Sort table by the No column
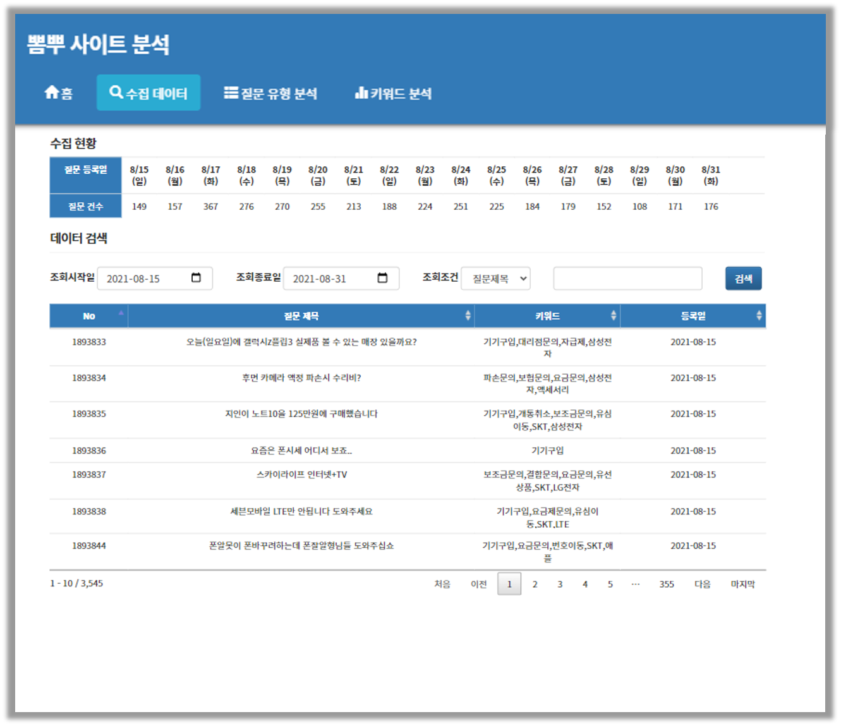 (x=89, y=316)
